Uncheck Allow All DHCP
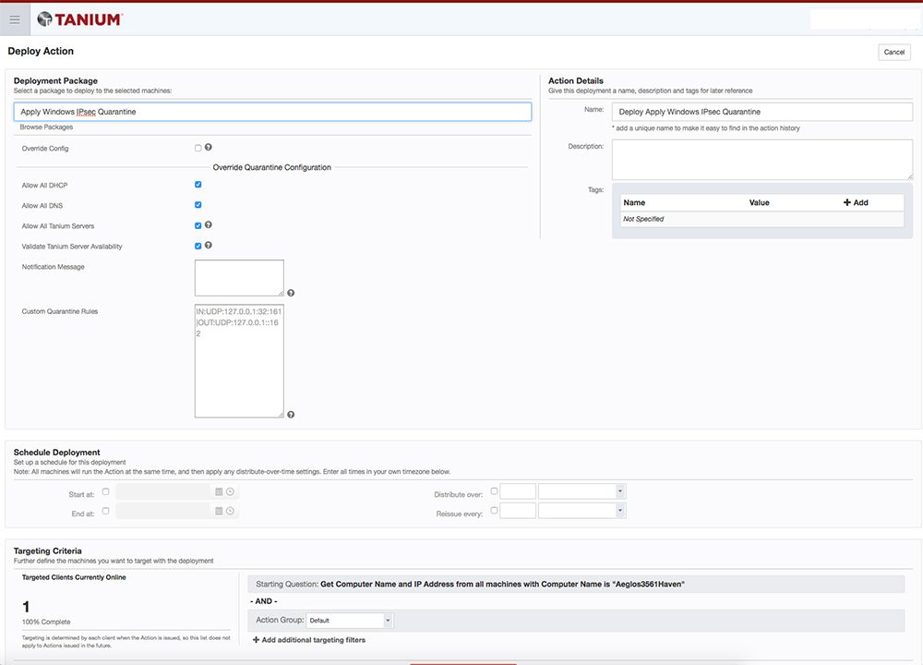Viewport: 923px width, 665px height. point(198,185)
